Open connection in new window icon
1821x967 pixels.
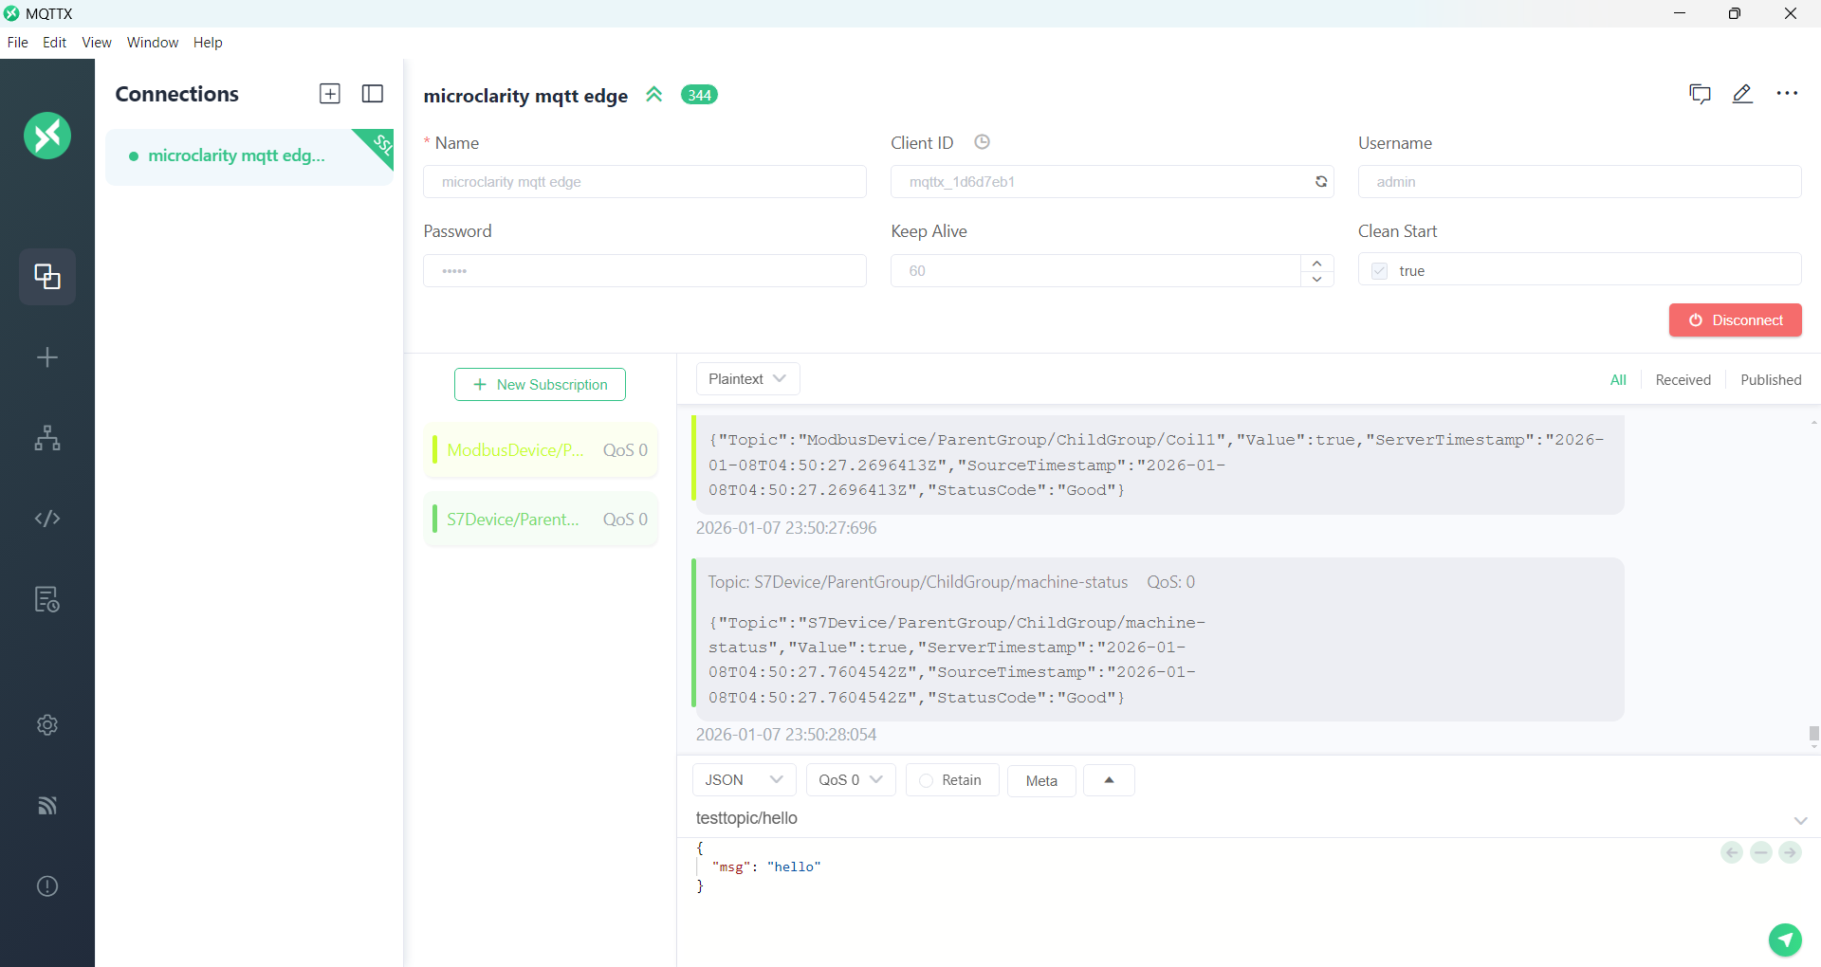pos(1700,94)
